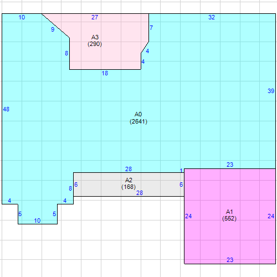This screenshot has width=277, height=277.
Task: Click the 24 dimension on A1's left side
Action: click(x=188, y=216)
